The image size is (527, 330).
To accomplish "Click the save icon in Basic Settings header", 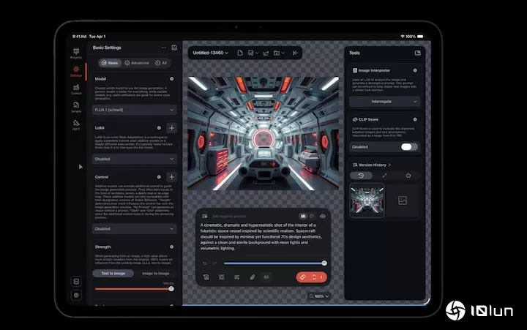I will [x=174, y=48].
